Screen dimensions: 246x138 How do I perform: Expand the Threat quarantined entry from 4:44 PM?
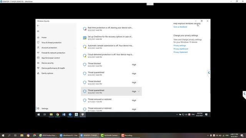click(x=111, y=74)
